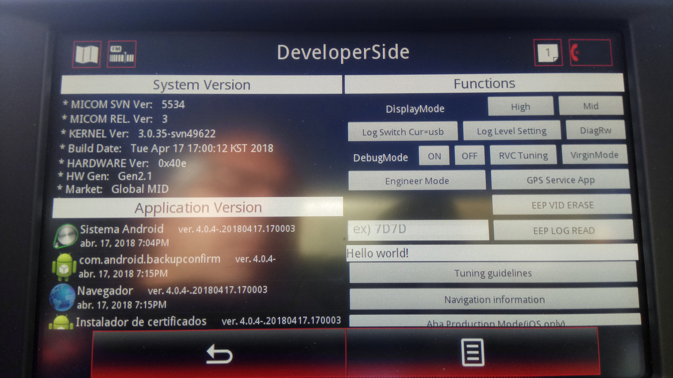Screen dimensions: 673x378
Task: Select the HARDWARE Ver 0x40e line
Action: tap(123, 163)
